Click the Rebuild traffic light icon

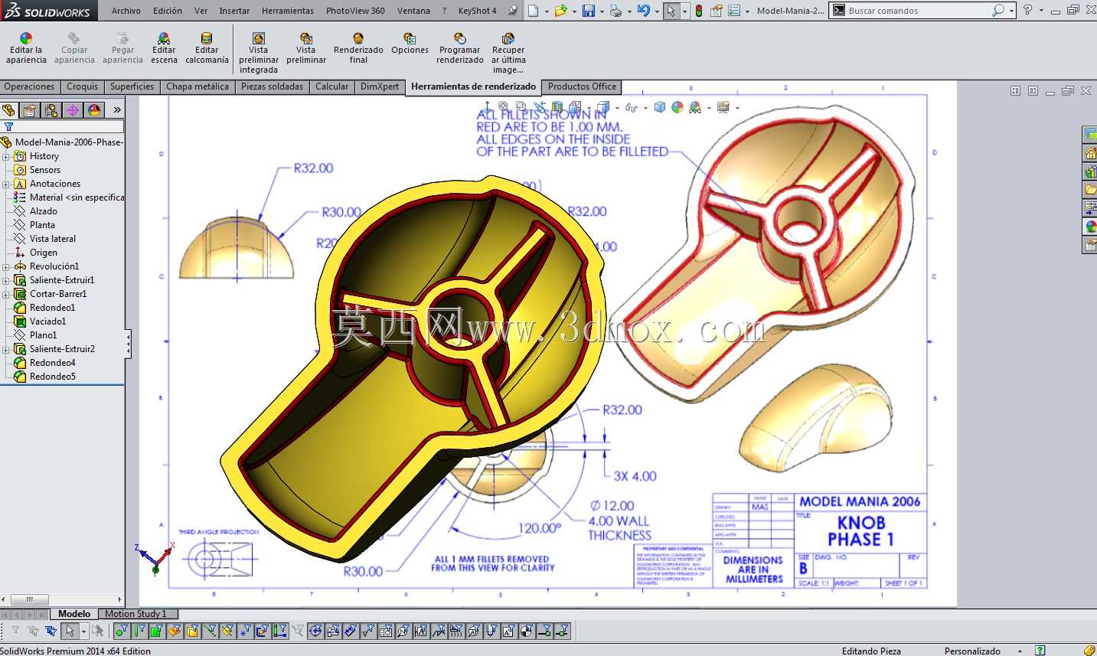coord(698,11)
